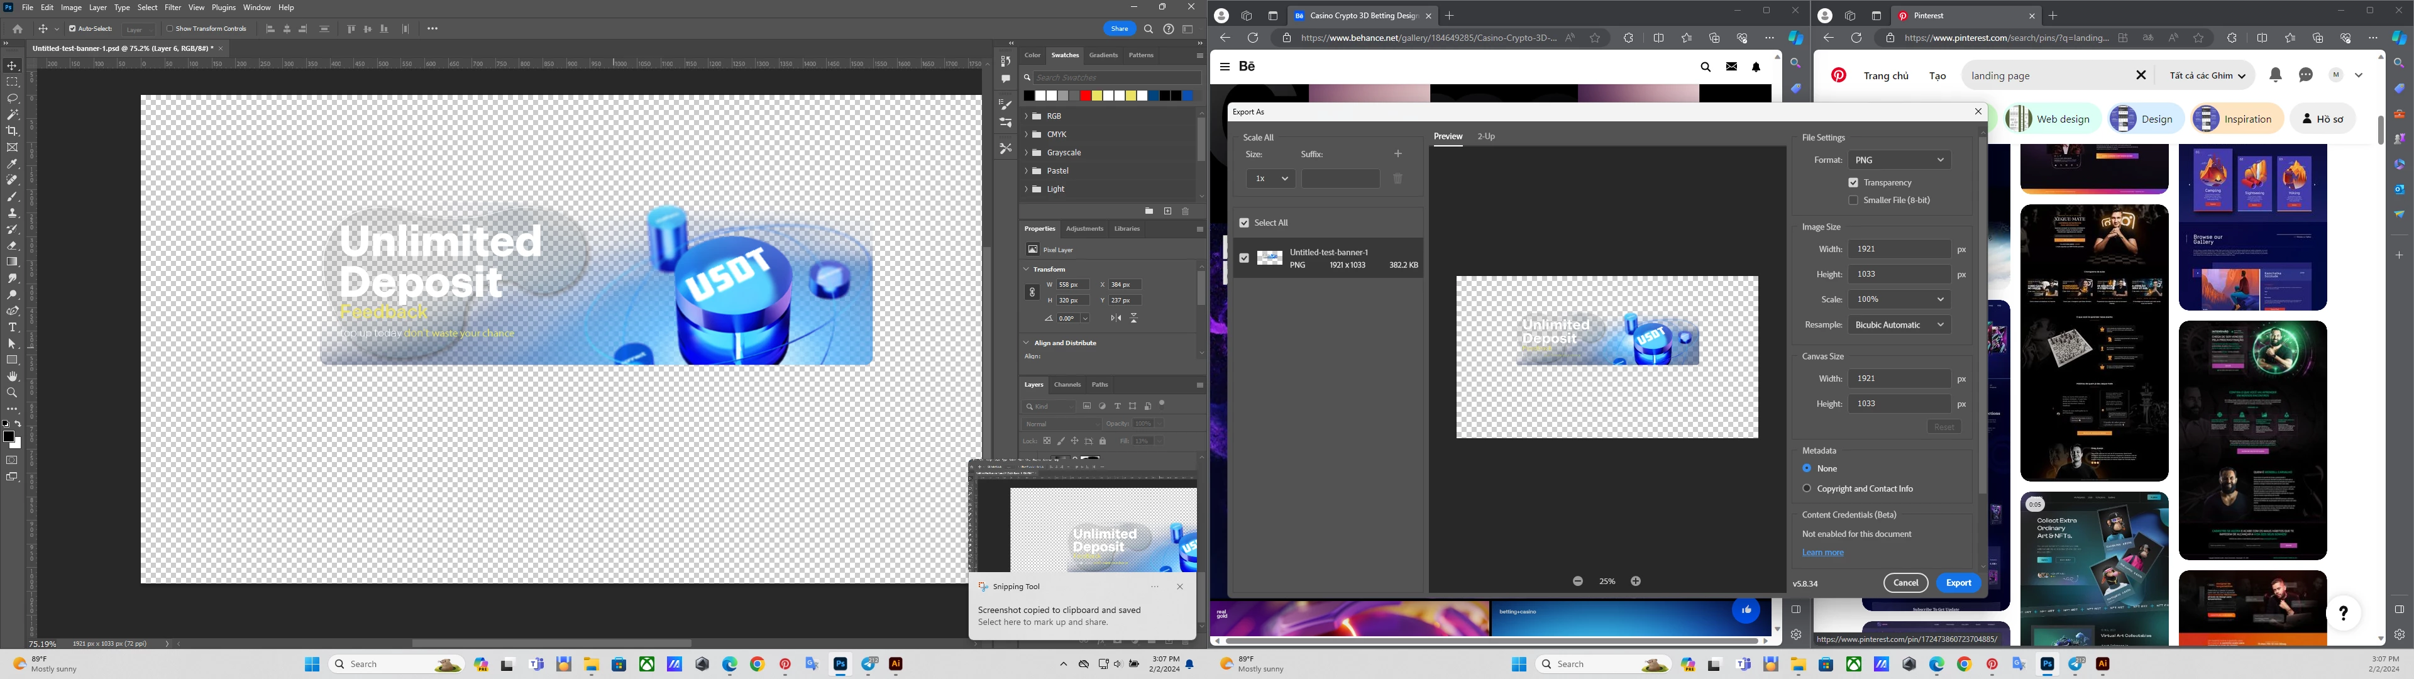The height and width of the screenshot is (679, 2414).
Task: Uncheck the Transparency checkbox
Action: coord(1853,183)
